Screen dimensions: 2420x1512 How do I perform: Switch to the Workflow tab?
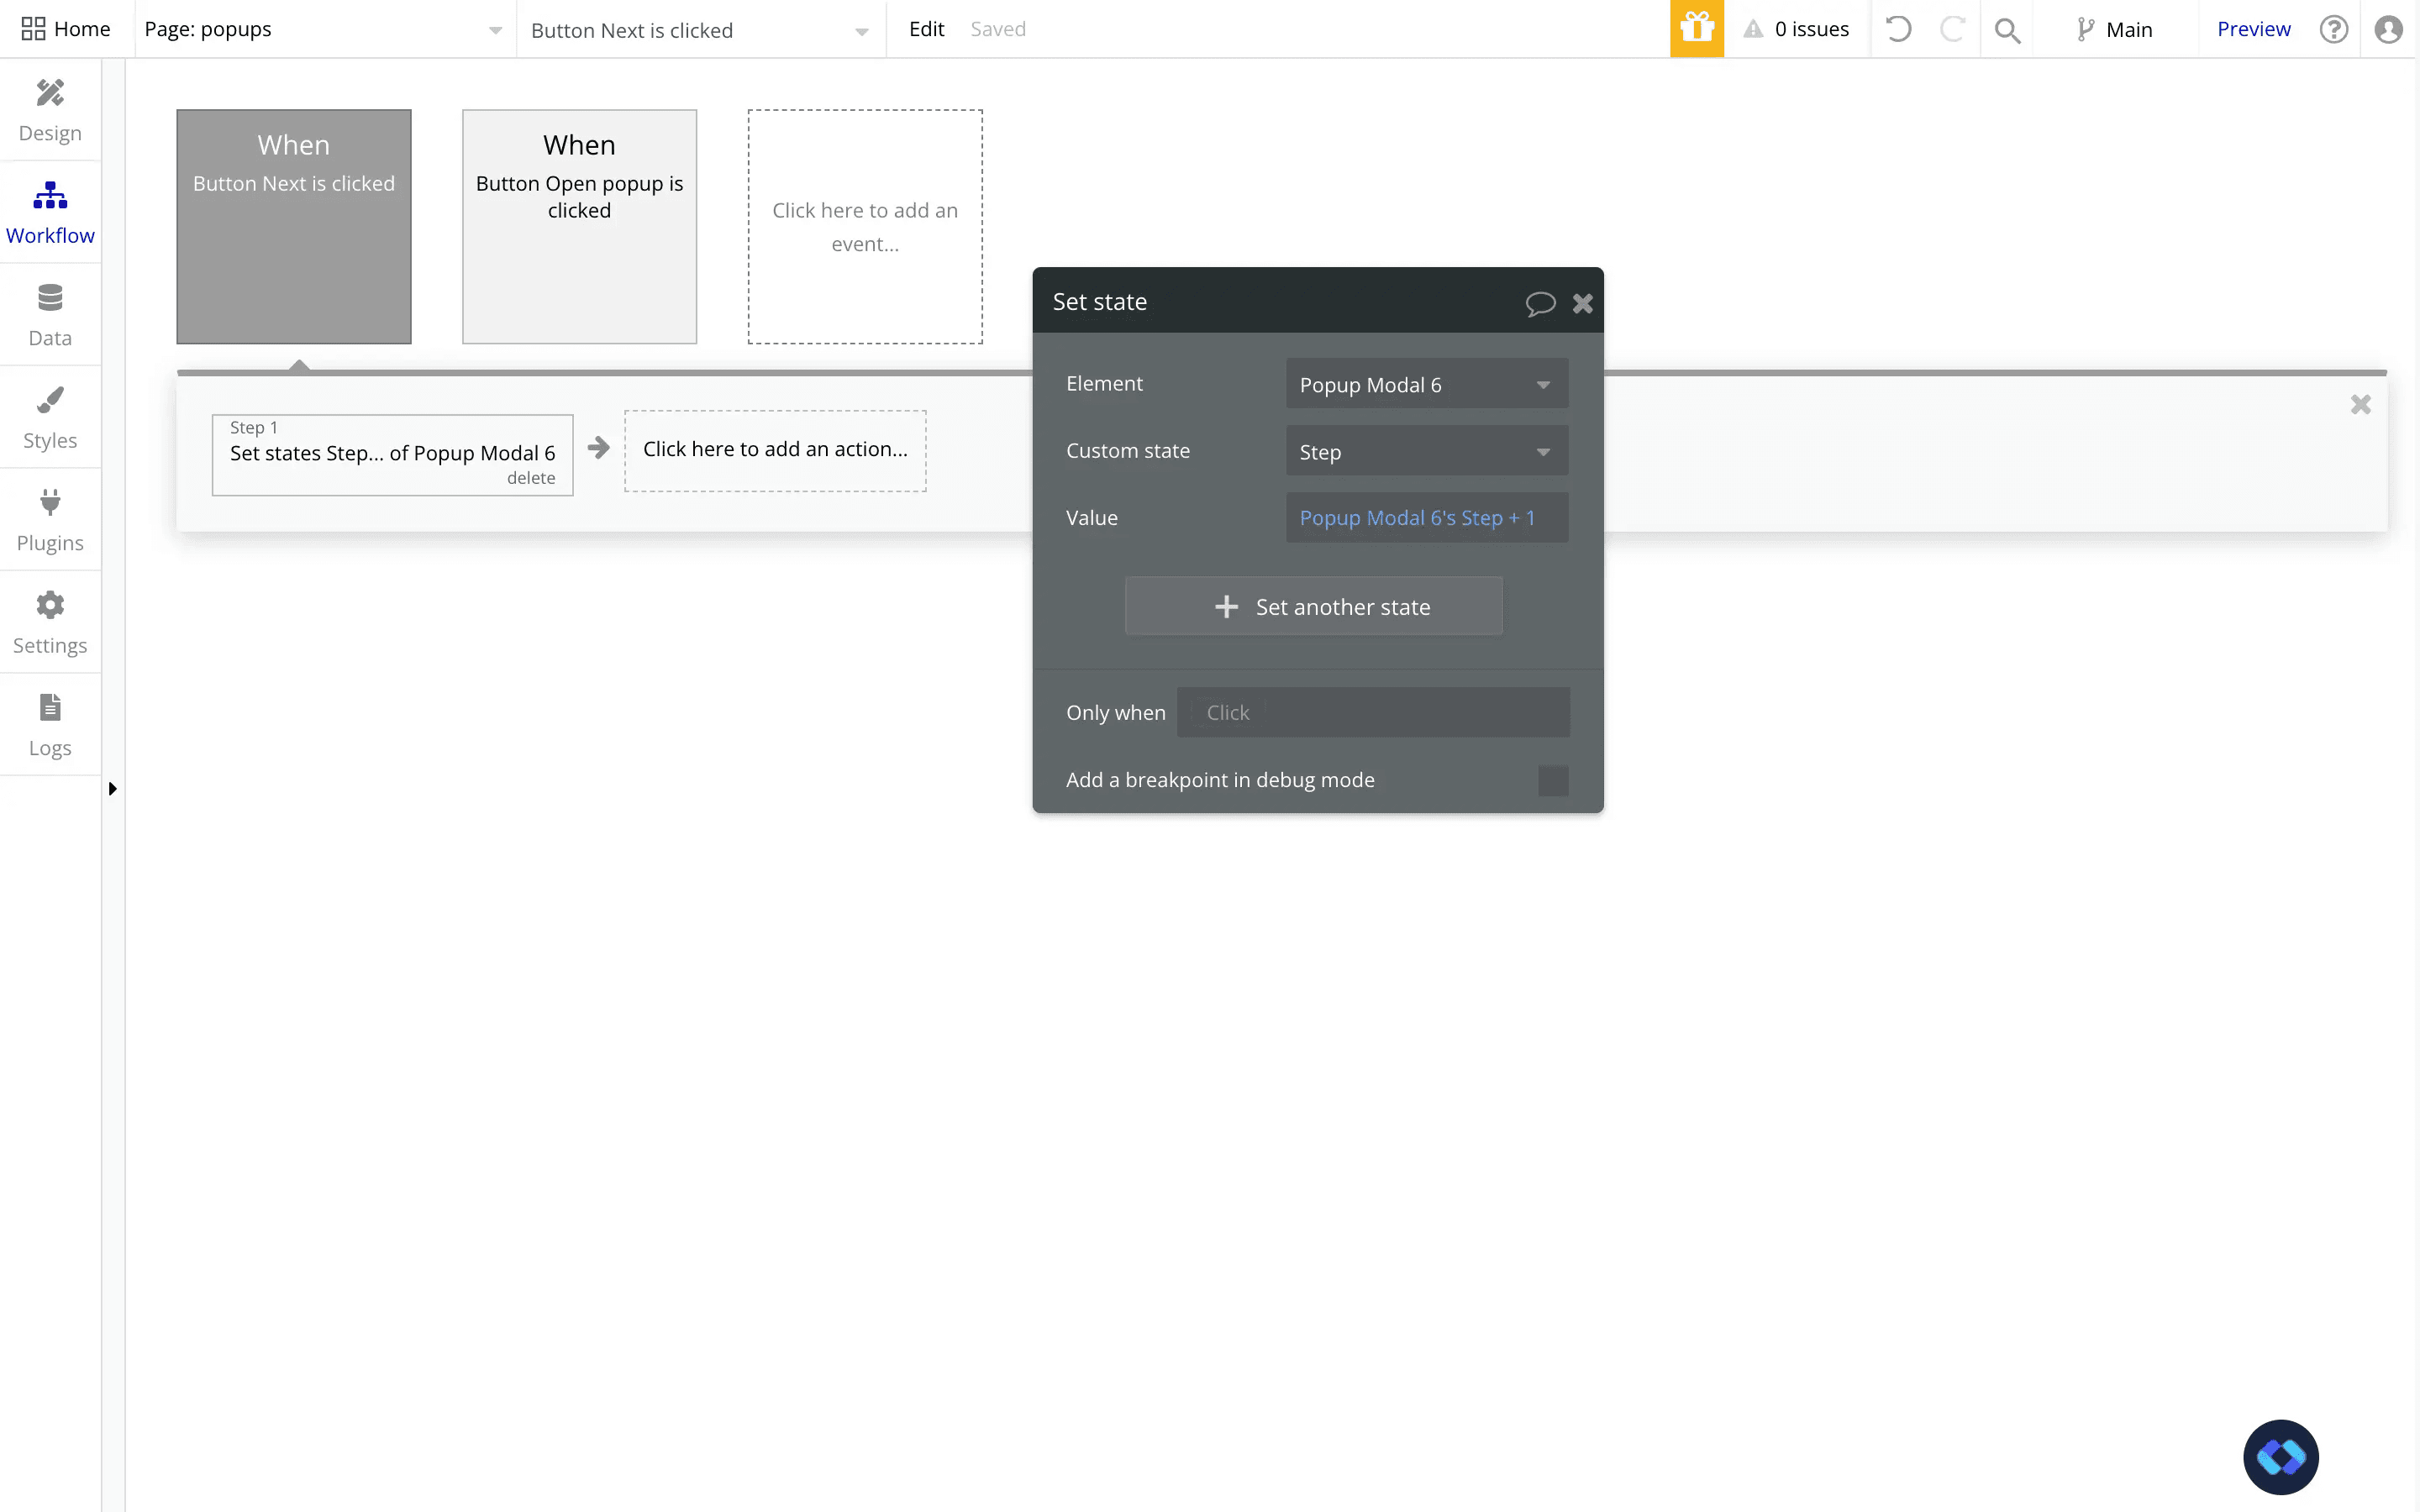coord(50,211)
